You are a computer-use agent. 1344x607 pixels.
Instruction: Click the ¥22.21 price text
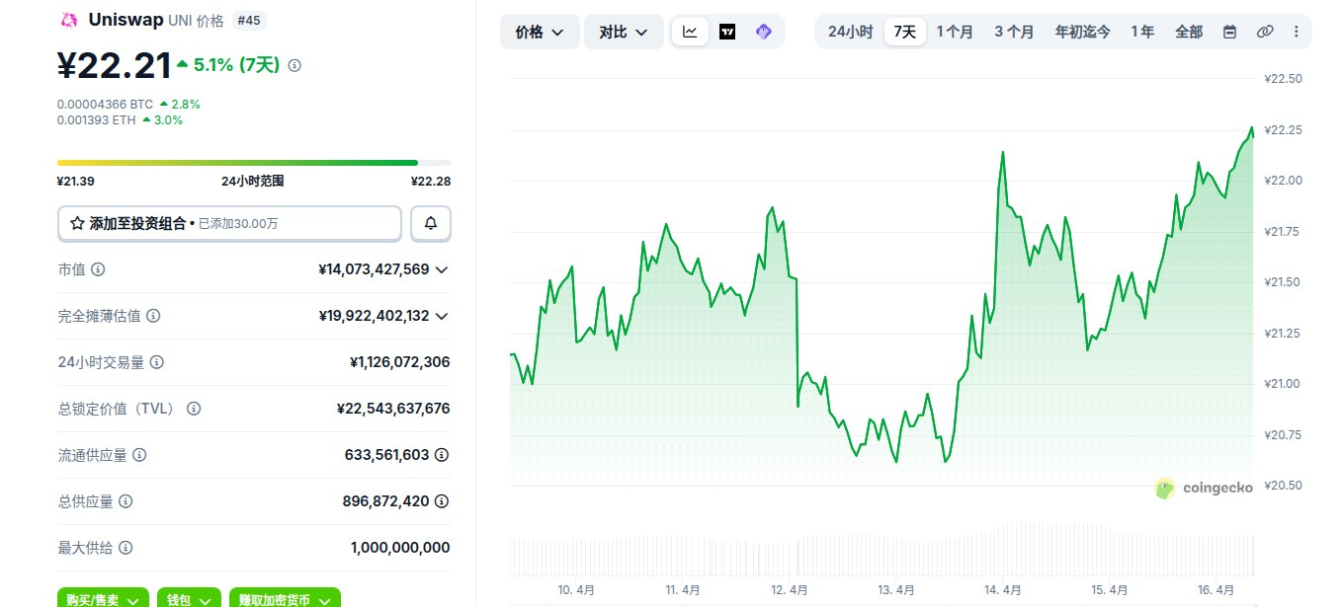pyautogui.click(x=114, y=65)
